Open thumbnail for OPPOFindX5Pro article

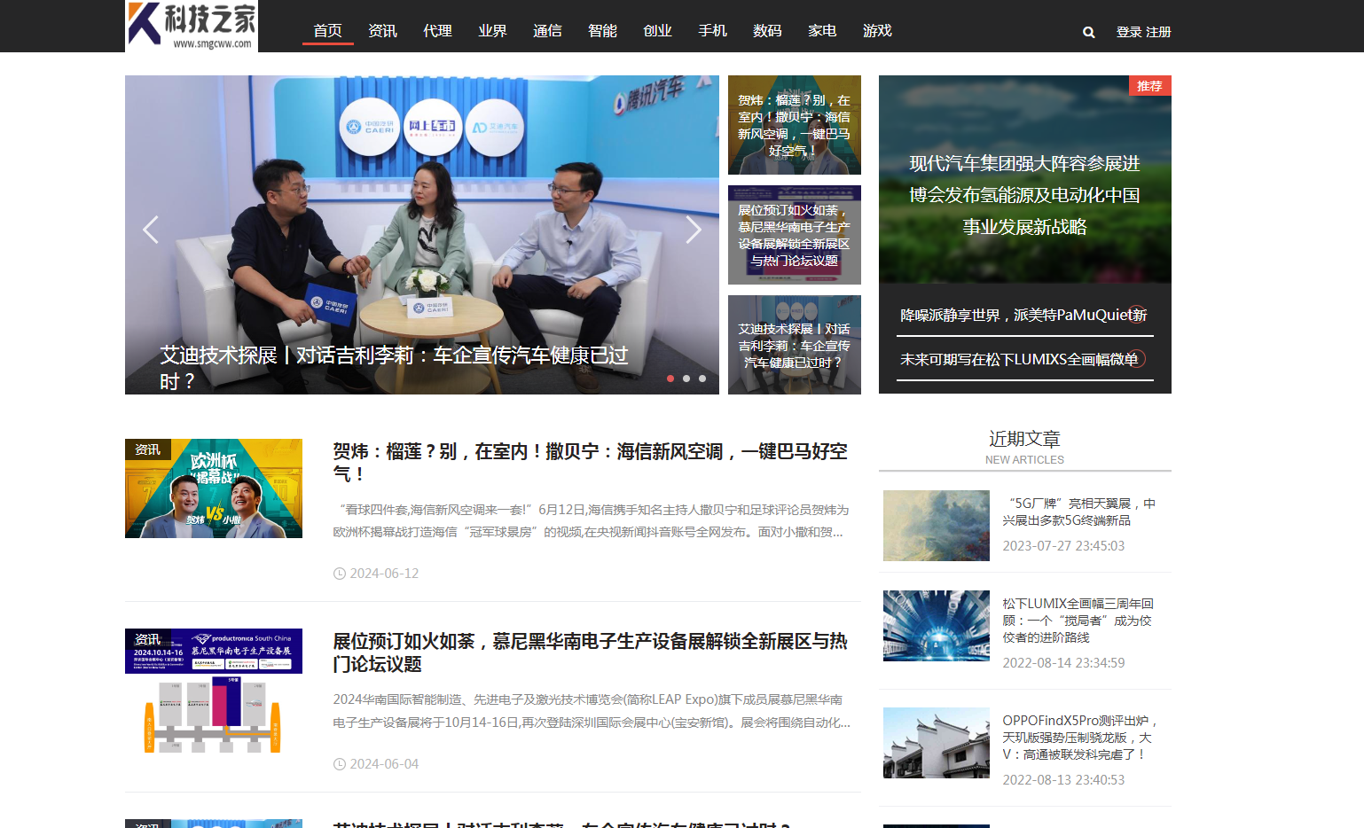937,743
